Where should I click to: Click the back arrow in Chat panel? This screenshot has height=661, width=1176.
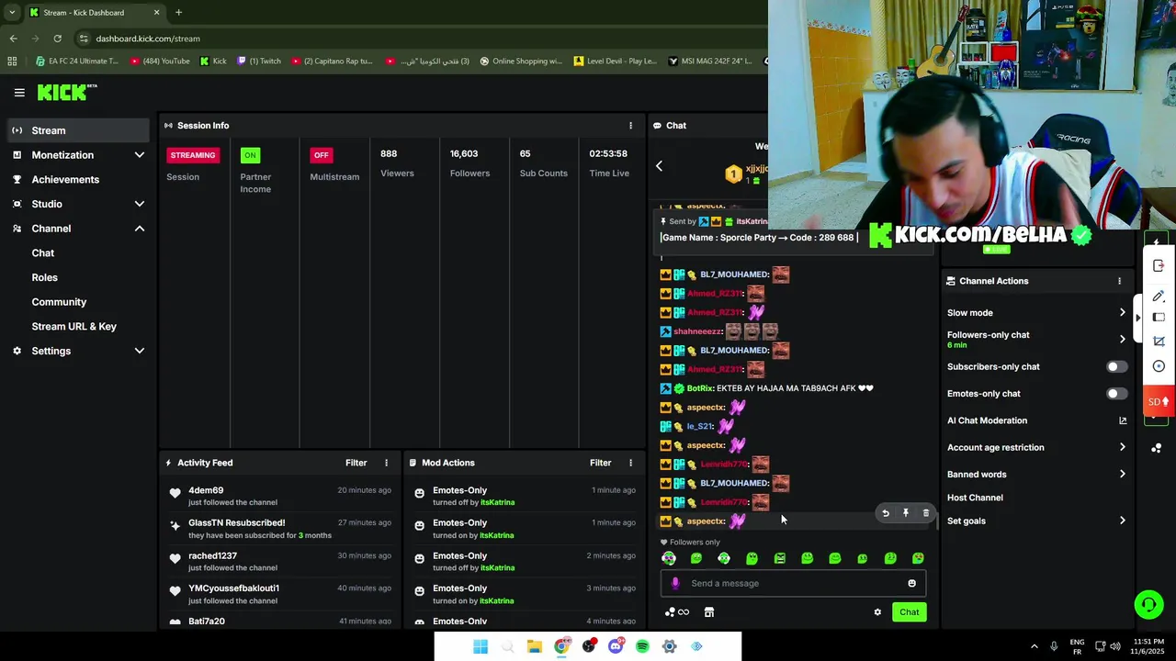[x=659, y=166]
